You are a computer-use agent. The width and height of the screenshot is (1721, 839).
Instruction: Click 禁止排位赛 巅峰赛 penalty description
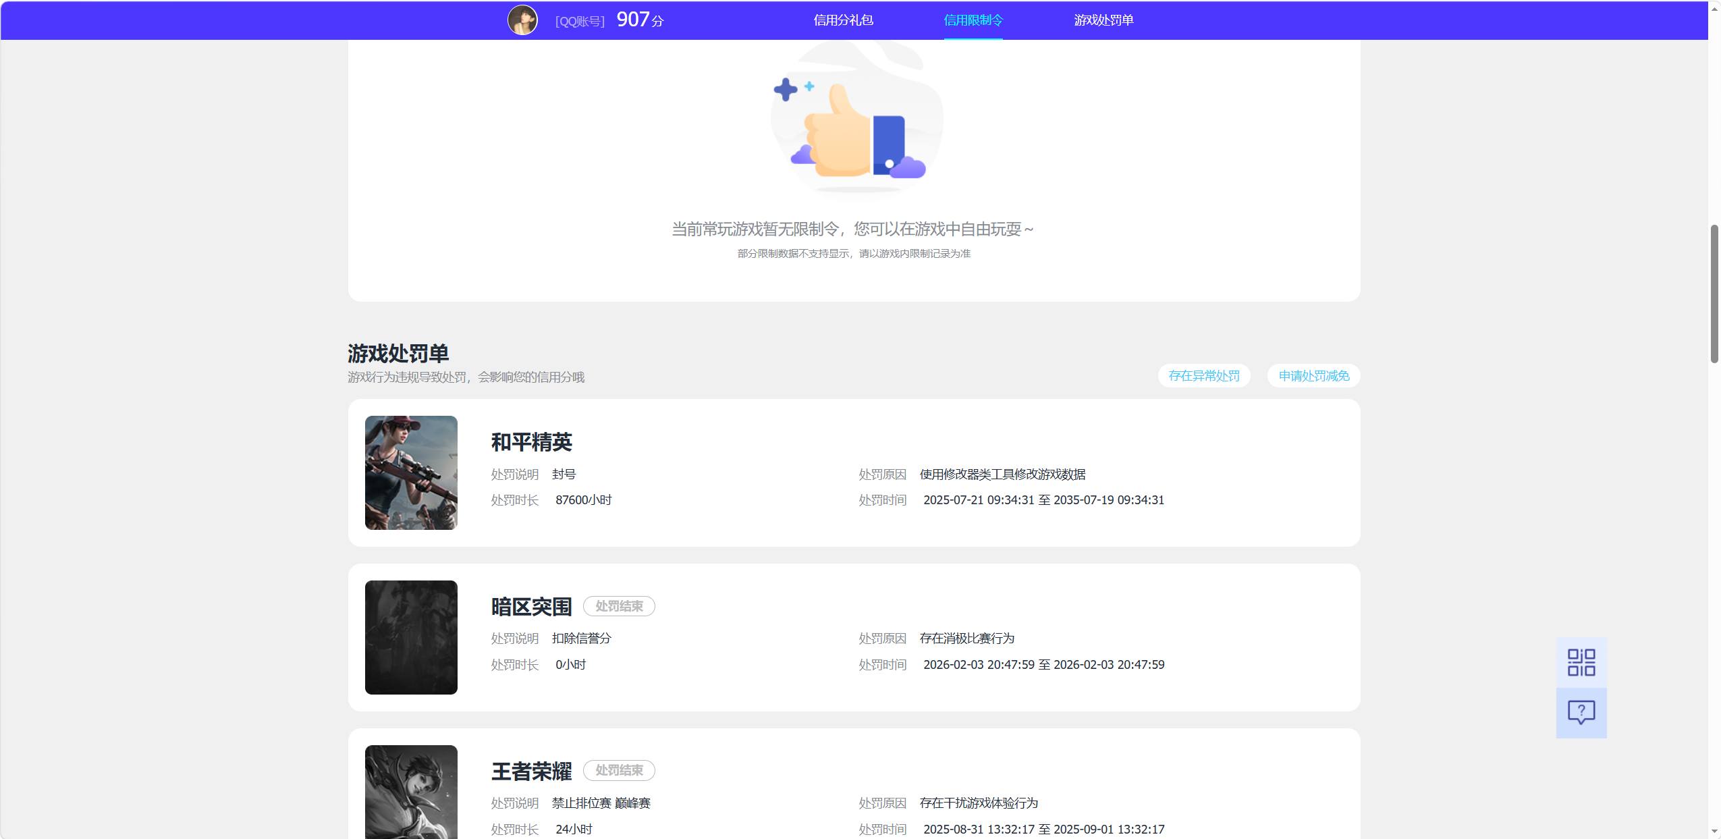(601, 803)
